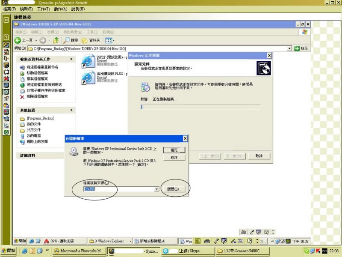The image size is (342, 257).
Task: Collapse Other Places (其他位置) panel chevron
Action: (x=71, y=111)
